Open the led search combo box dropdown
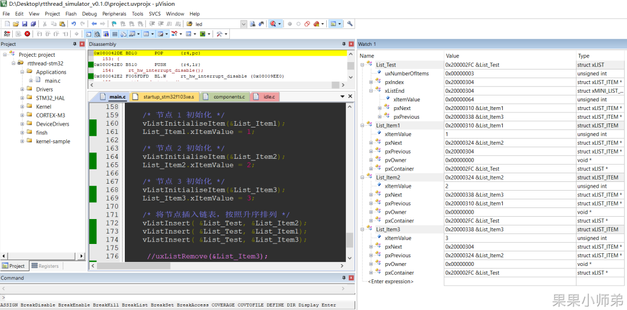Image resolution: width=627 pixels, height=310 pixels. pos(243,24)
